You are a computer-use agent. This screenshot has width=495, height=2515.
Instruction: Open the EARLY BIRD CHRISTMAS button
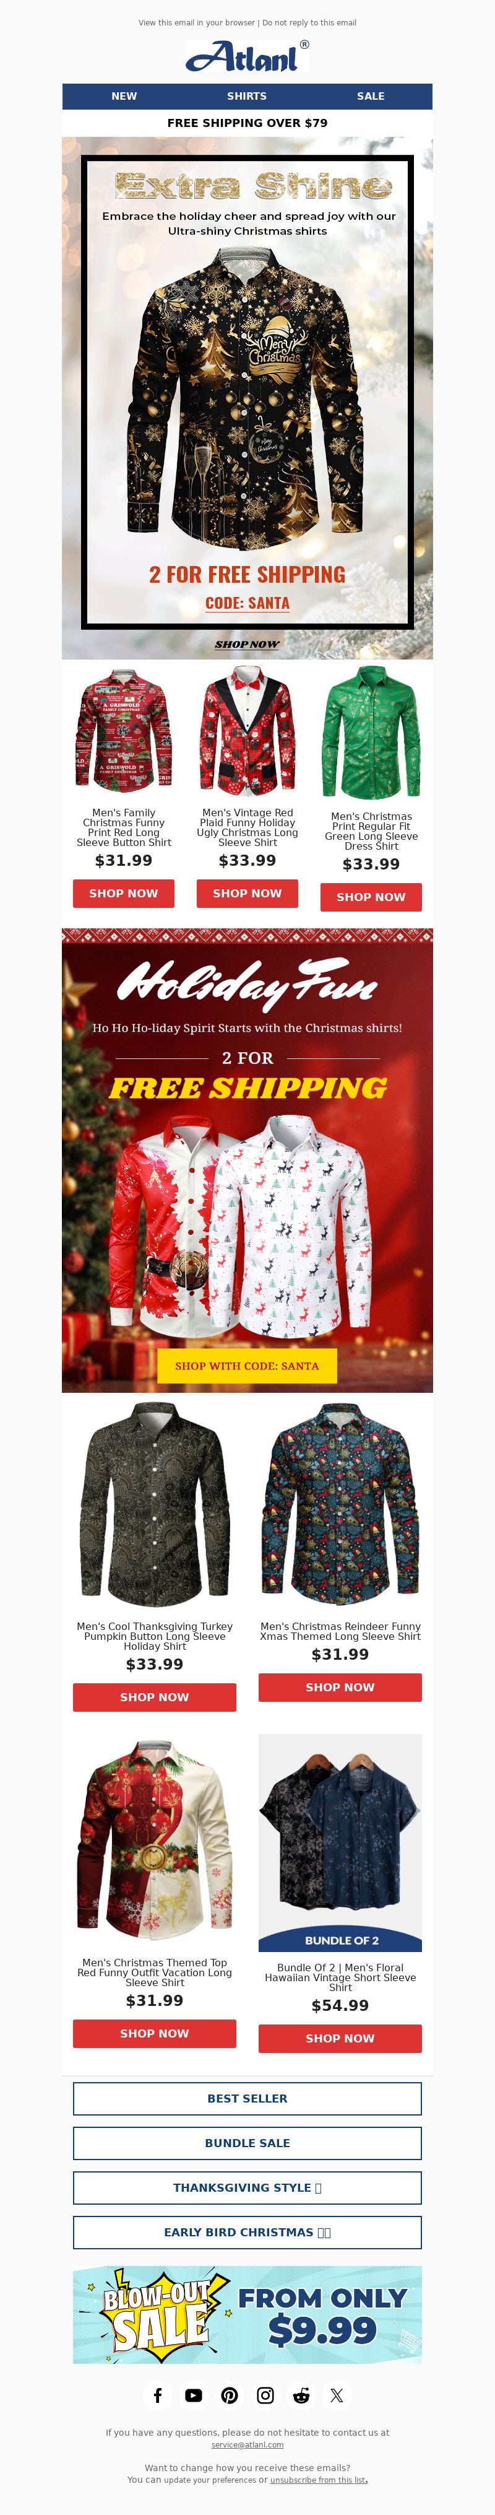(247, 2232)
